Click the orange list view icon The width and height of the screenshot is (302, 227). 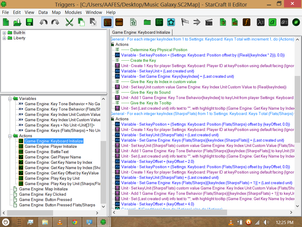pos(119,22)
